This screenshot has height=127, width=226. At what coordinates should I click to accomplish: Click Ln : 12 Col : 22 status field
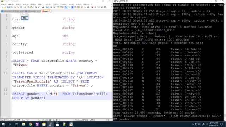click(x=45, y=120)
